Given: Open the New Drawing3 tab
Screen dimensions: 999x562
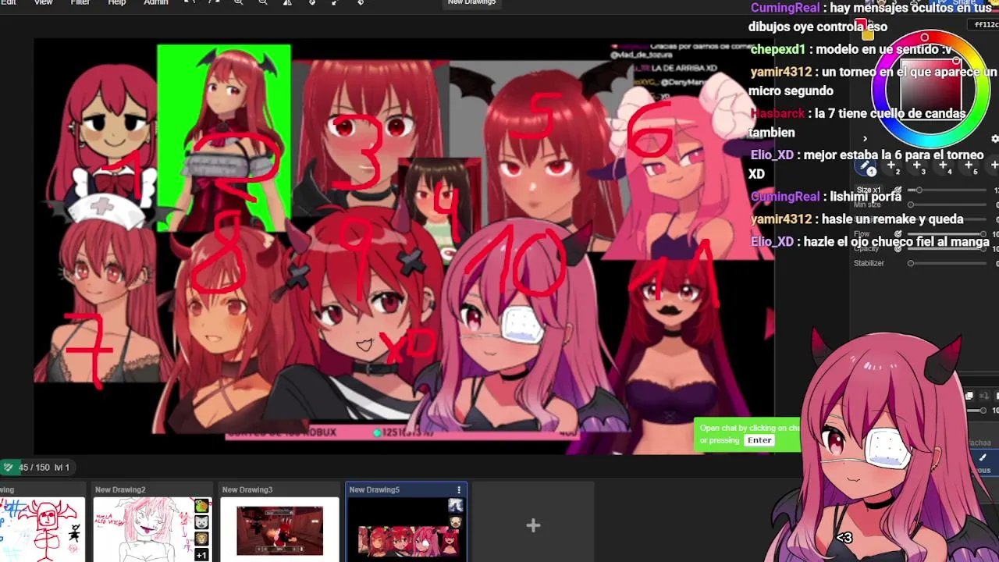Looking at the screenshot, I should (247, 489).
